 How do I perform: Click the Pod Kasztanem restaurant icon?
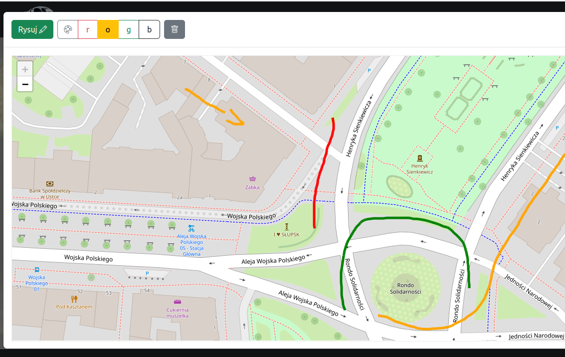74,299
